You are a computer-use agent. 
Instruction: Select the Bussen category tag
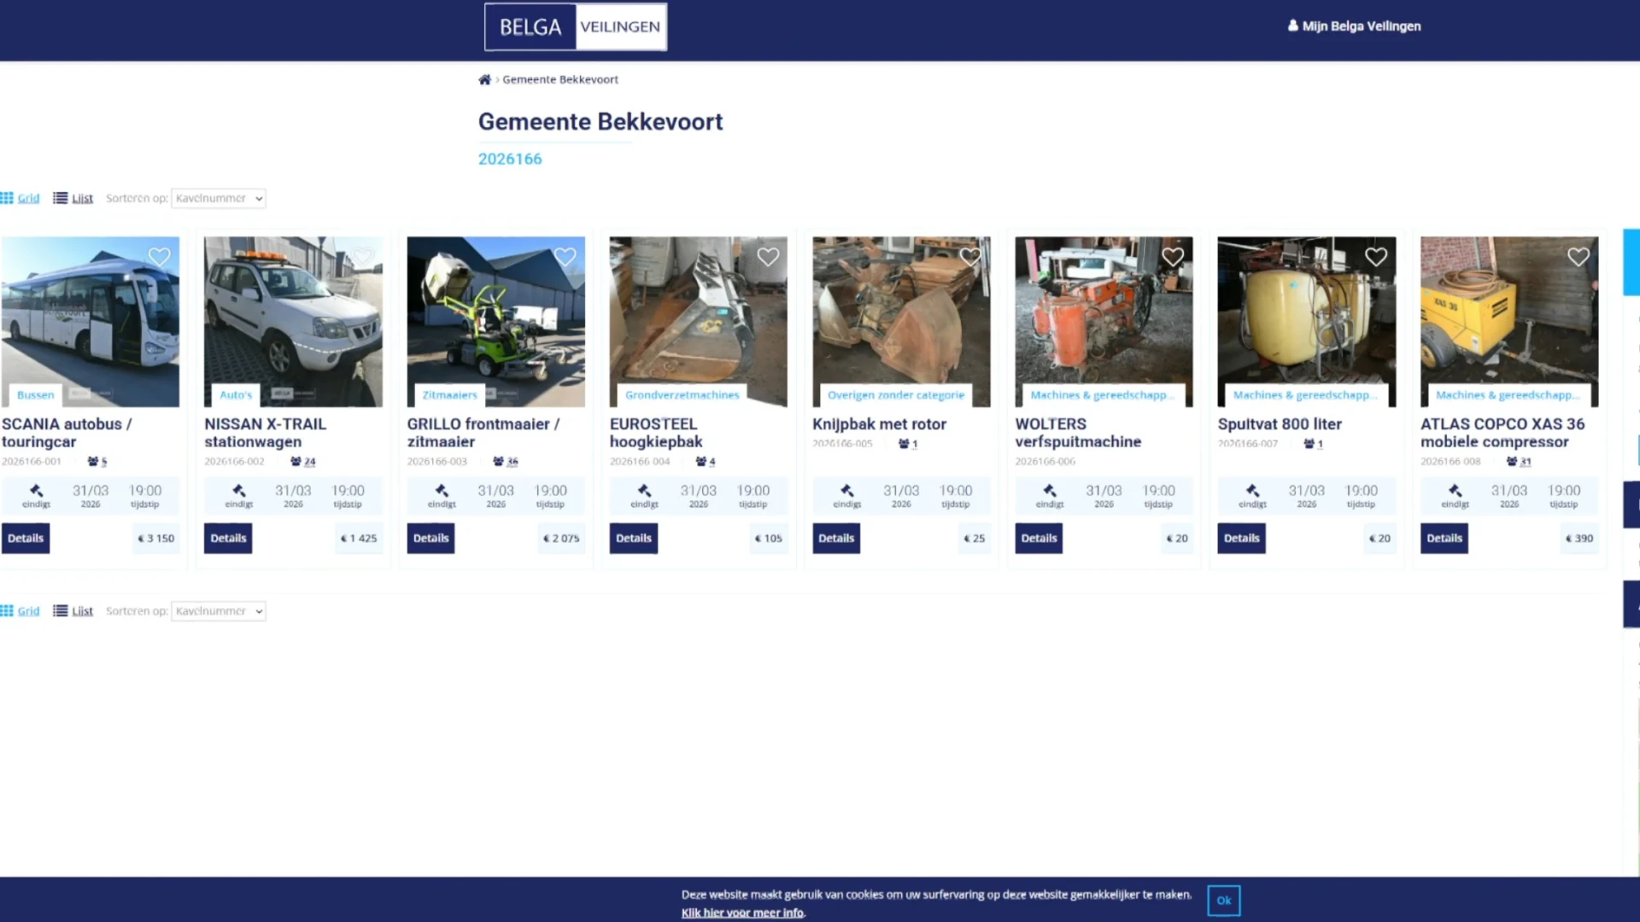35,395
